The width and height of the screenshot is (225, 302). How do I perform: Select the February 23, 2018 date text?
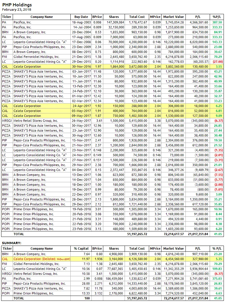16,10
